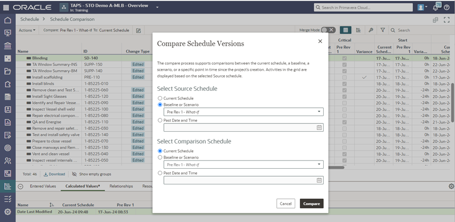Open the task list checkmark icon in sidebar
This screenshot has height=222, width=455.
[8, 199]
